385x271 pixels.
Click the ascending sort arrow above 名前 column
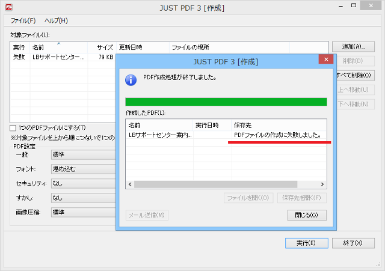pyautogui.click(x=58, y=43)
